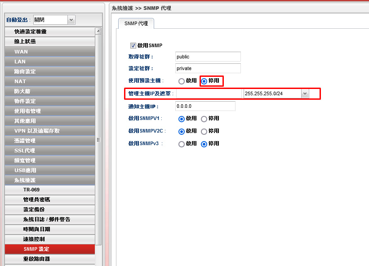
Task: Go to 線上狀態 page
Action: [x=50, y=41]
